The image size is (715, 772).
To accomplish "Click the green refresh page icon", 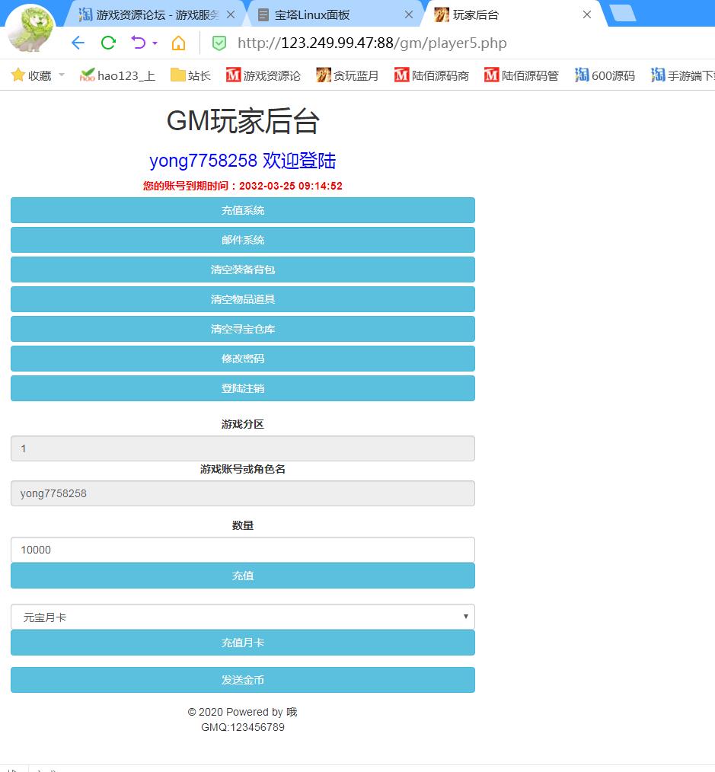I will coord(108,43).
